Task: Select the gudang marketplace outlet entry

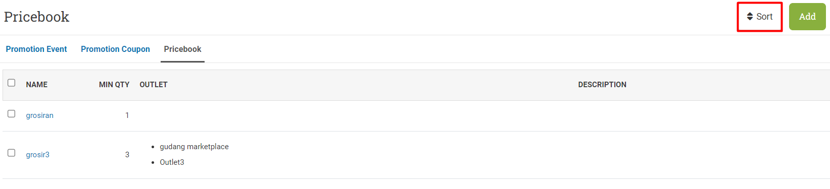Action: 194,147
